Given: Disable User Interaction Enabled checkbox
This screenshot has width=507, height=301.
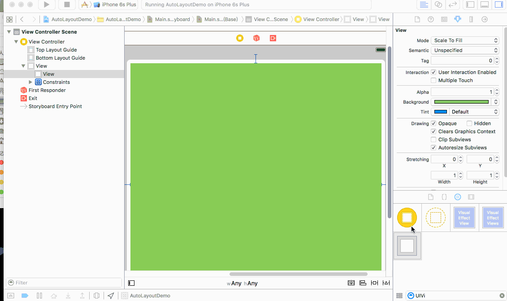Looking at the screenshot, I should point(433,72).
